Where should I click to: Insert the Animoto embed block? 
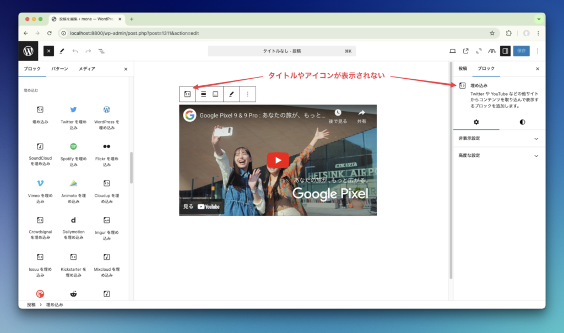click(x=73, y=191)
